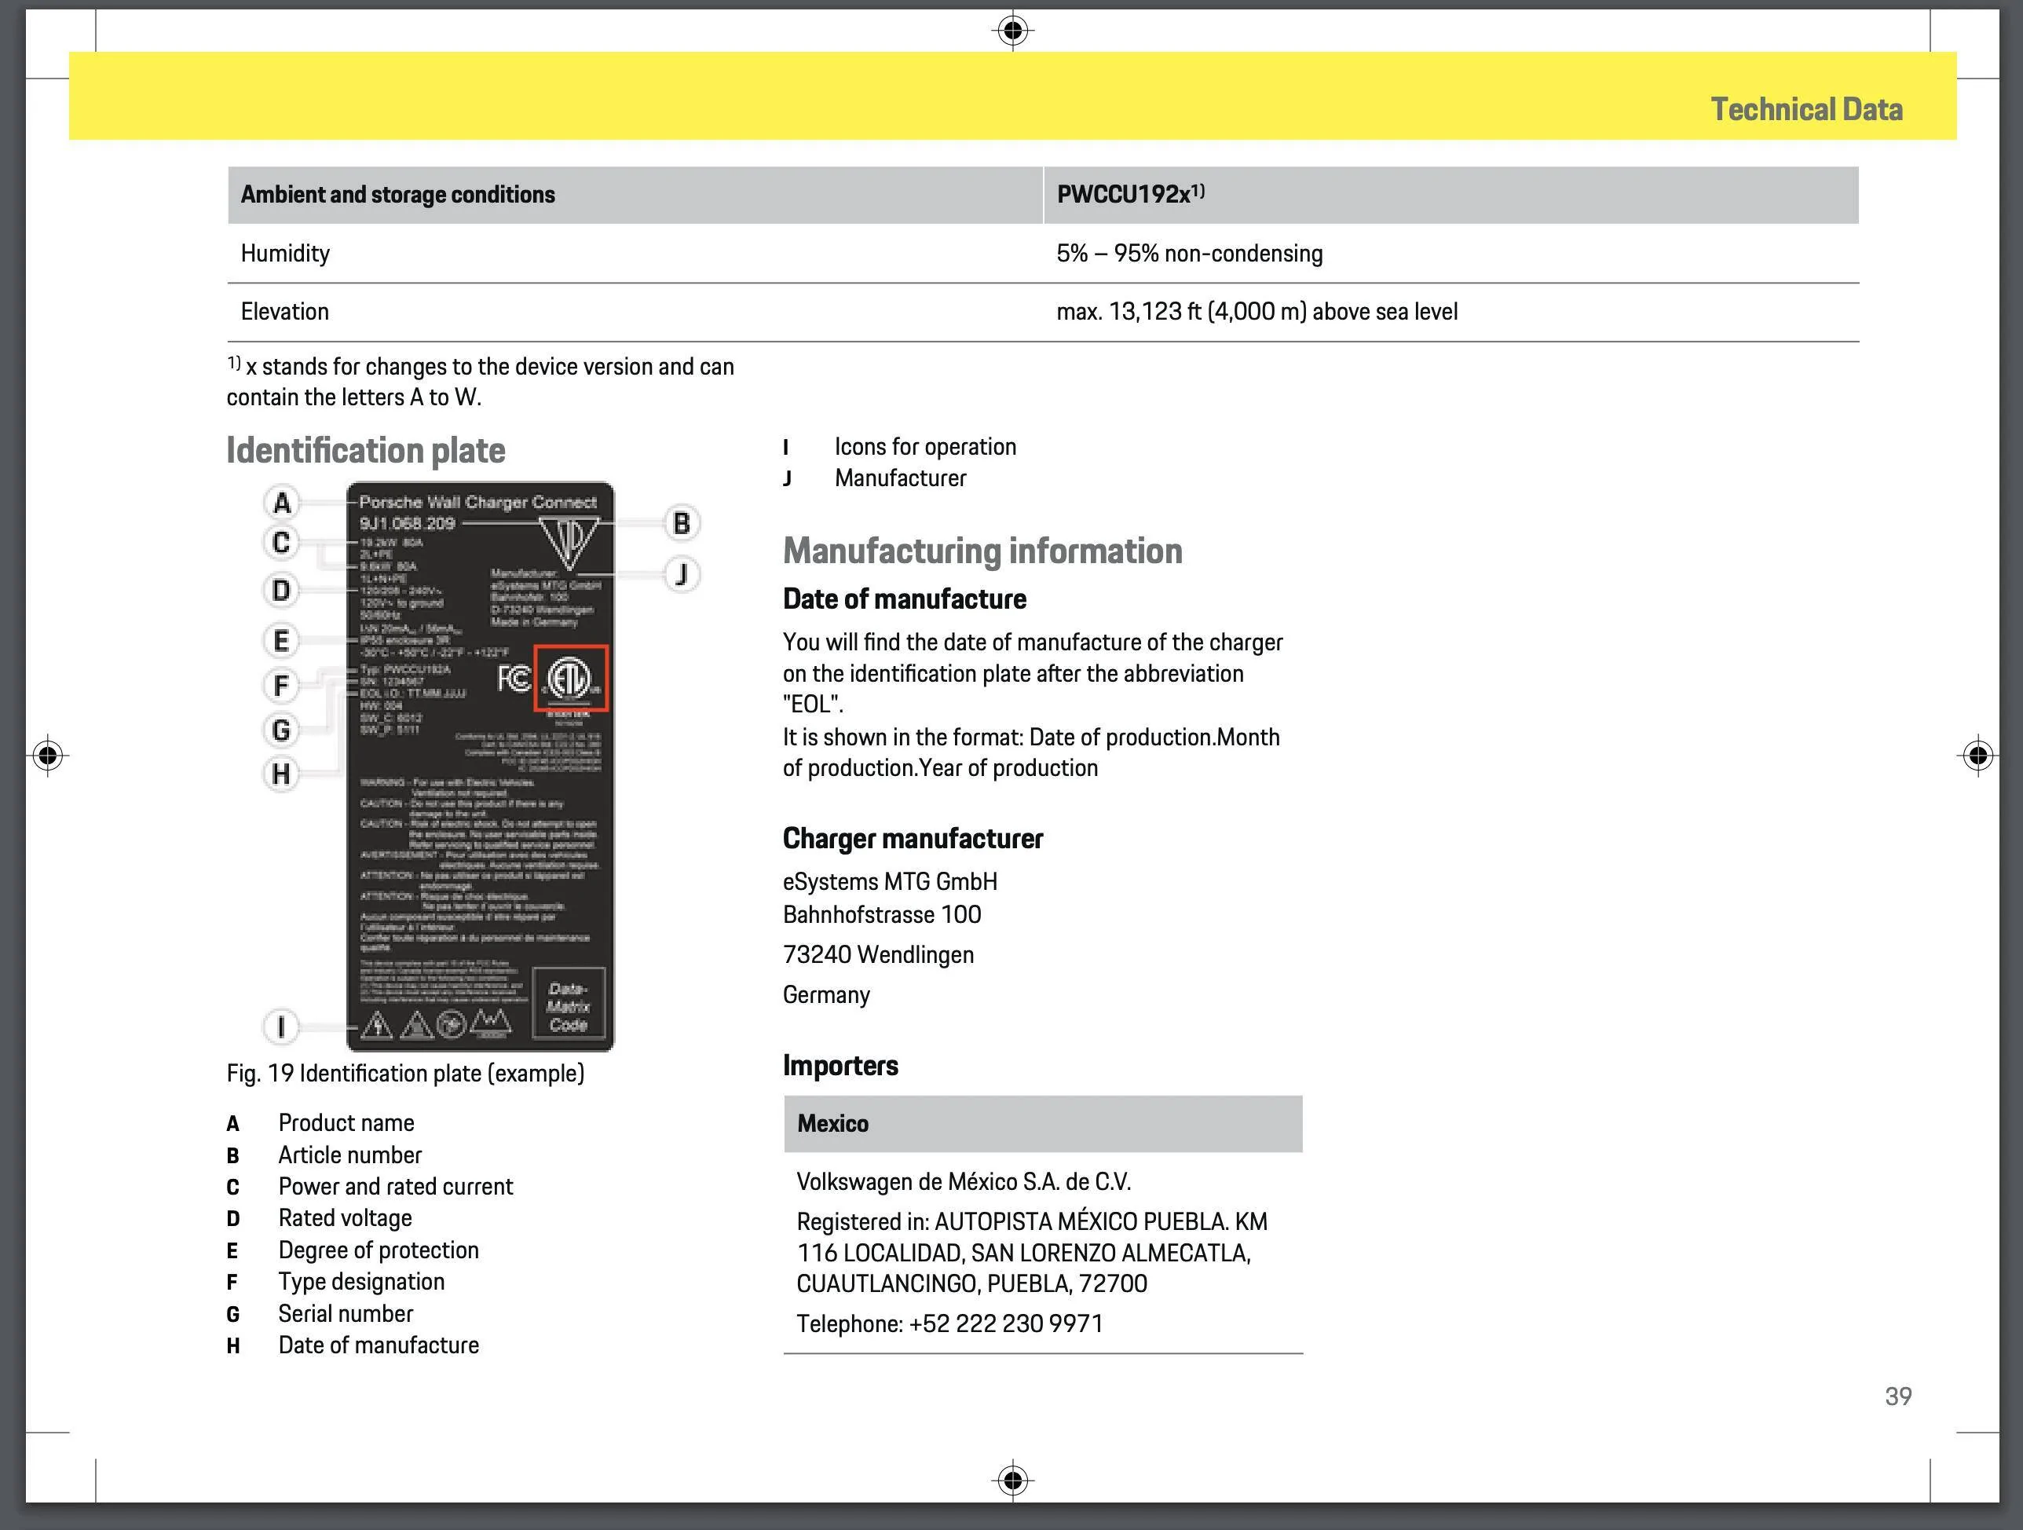Screen dimensions: 2023x1530
Task: Select callout circle J in the plate figure
Action: click(682, 574)
